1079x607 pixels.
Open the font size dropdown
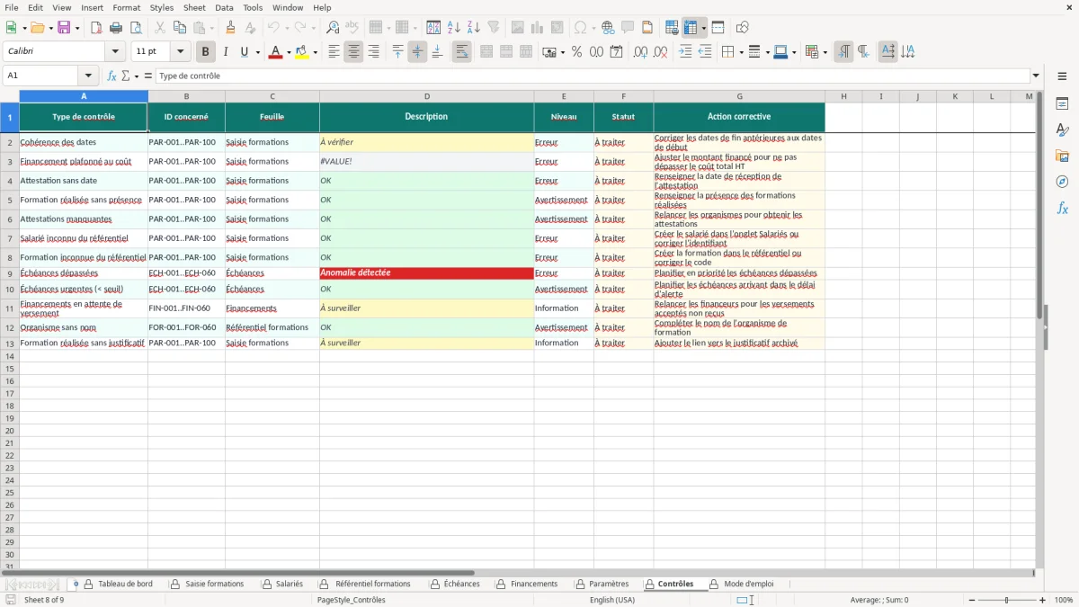(181, 52)
